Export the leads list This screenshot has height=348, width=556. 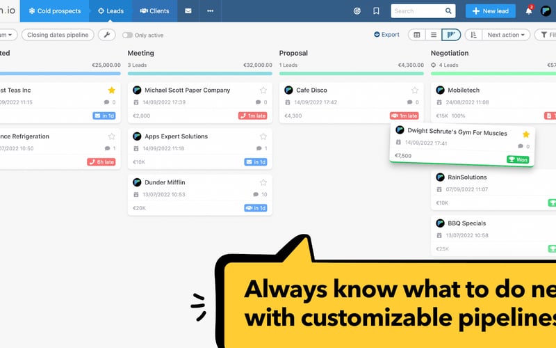click(386, 34)
